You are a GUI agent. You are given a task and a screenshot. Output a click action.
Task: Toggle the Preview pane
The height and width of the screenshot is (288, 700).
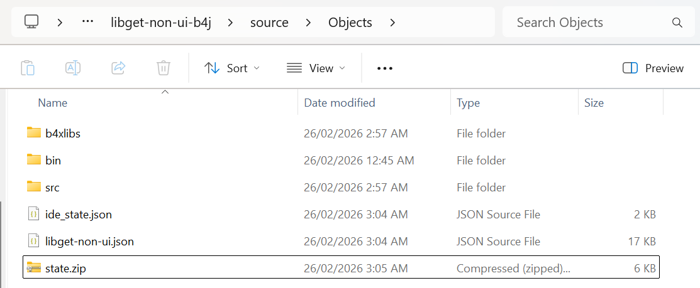(x=653, y=68)
